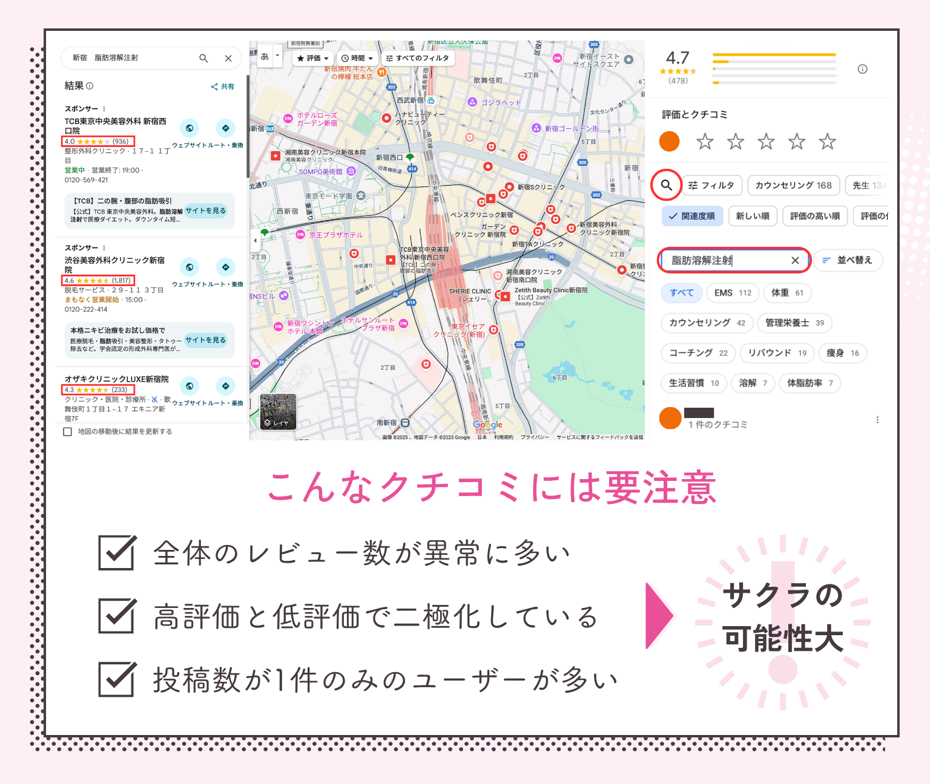Select the 新しい順 sort chip
This screenshot has width=930, height=784.
[753, 216]
